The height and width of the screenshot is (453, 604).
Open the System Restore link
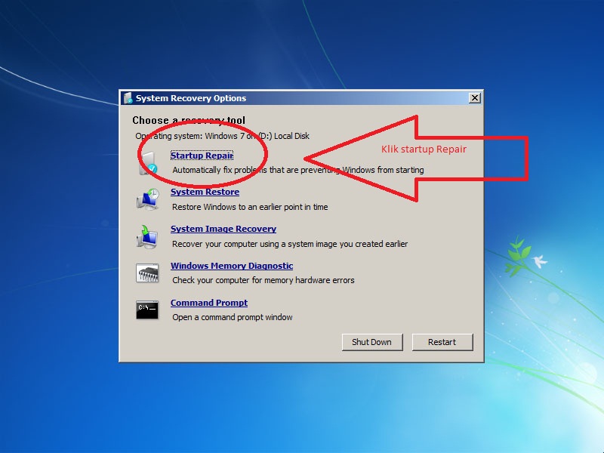coord(205,192)
